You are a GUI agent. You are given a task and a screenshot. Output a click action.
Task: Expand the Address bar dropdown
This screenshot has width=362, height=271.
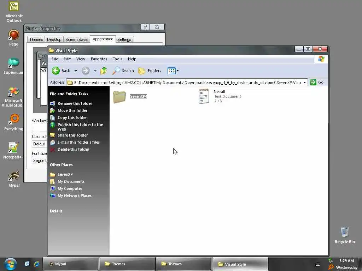(x=304, y=83)
